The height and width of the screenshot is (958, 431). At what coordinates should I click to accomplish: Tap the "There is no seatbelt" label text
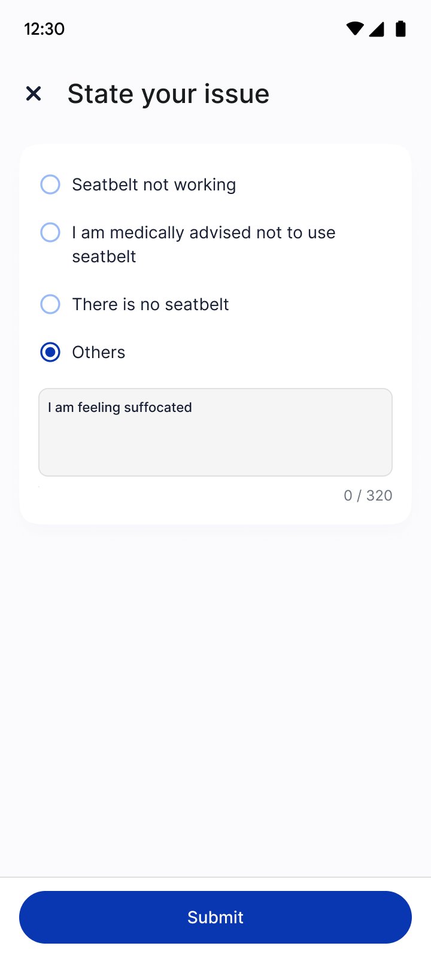click(x=150, y=304)
